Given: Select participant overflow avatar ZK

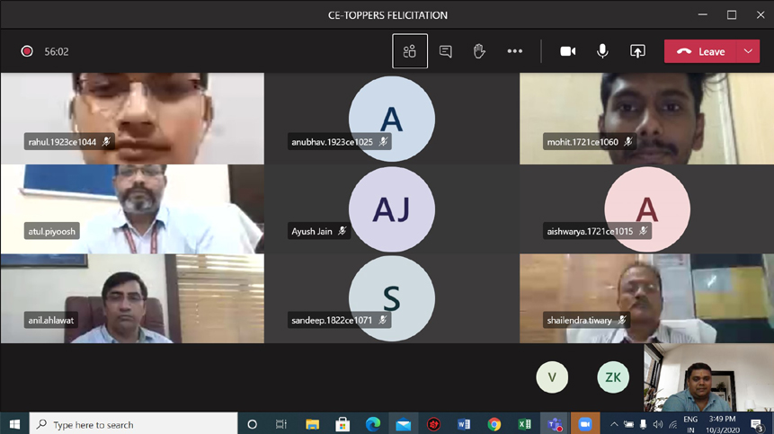Looking at the screenshot, I should (613, 377).
